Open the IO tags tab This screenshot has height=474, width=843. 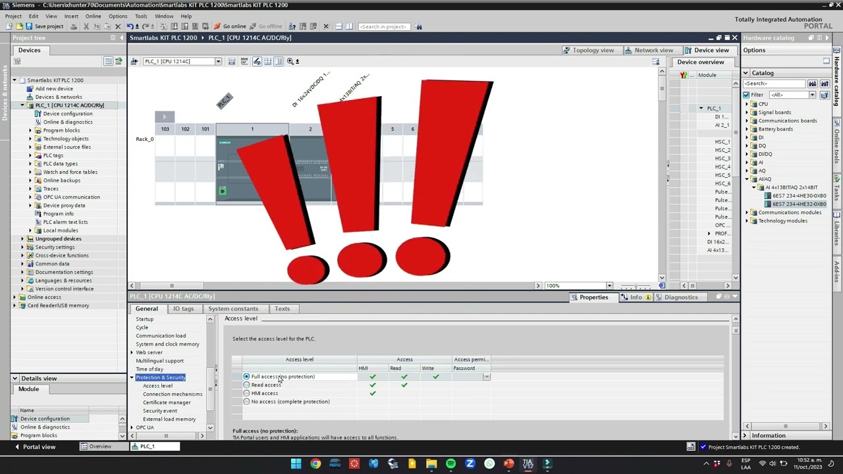[183, 309]
